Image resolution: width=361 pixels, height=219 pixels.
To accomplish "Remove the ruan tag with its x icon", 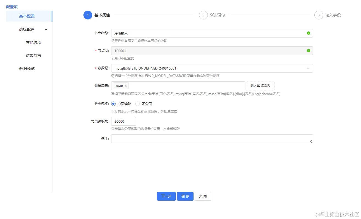I will click(126, 86).
